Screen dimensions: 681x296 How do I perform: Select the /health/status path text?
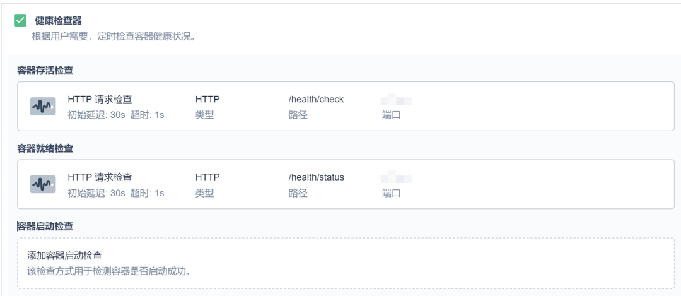pos(316,177)
